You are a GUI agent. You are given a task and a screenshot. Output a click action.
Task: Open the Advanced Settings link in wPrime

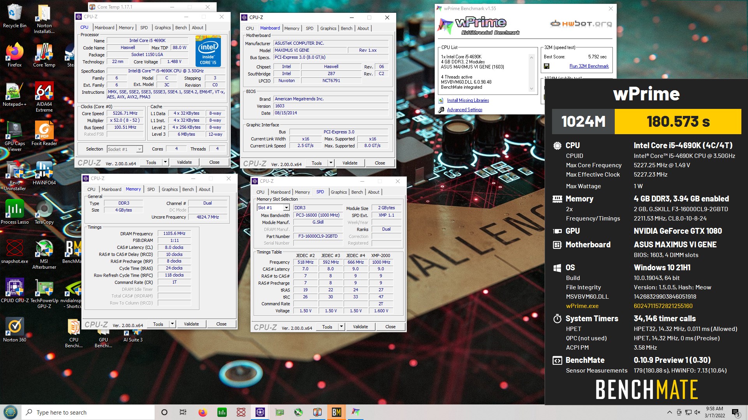click(x=464, y=110)
